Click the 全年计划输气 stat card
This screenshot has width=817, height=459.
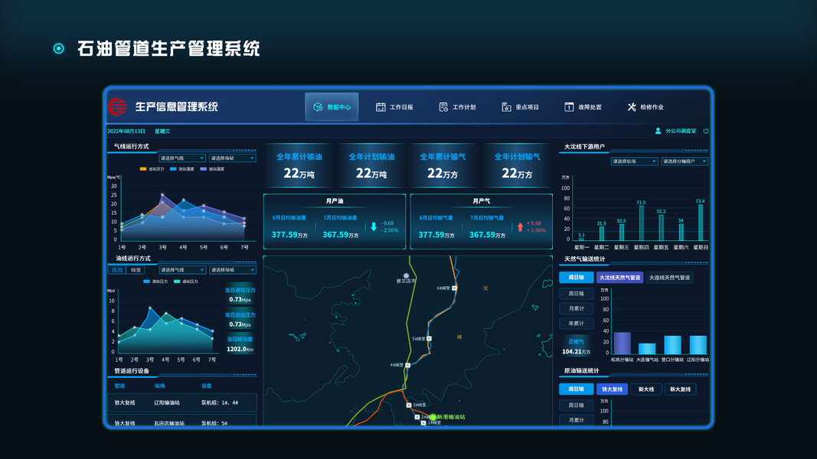coord(517,165)
